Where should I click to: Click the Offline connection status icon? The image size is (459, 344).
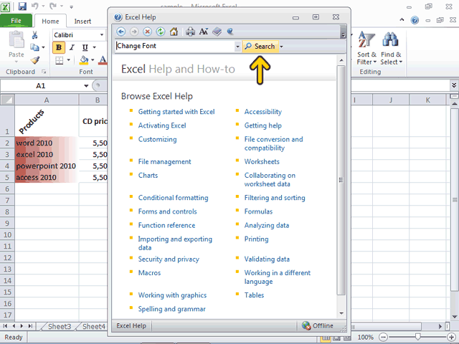306,325
